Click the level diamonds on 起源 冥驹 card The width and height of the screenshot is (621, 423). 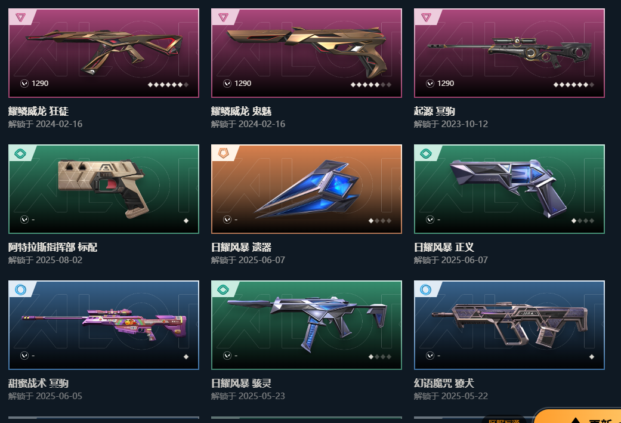tap(573, 84)
